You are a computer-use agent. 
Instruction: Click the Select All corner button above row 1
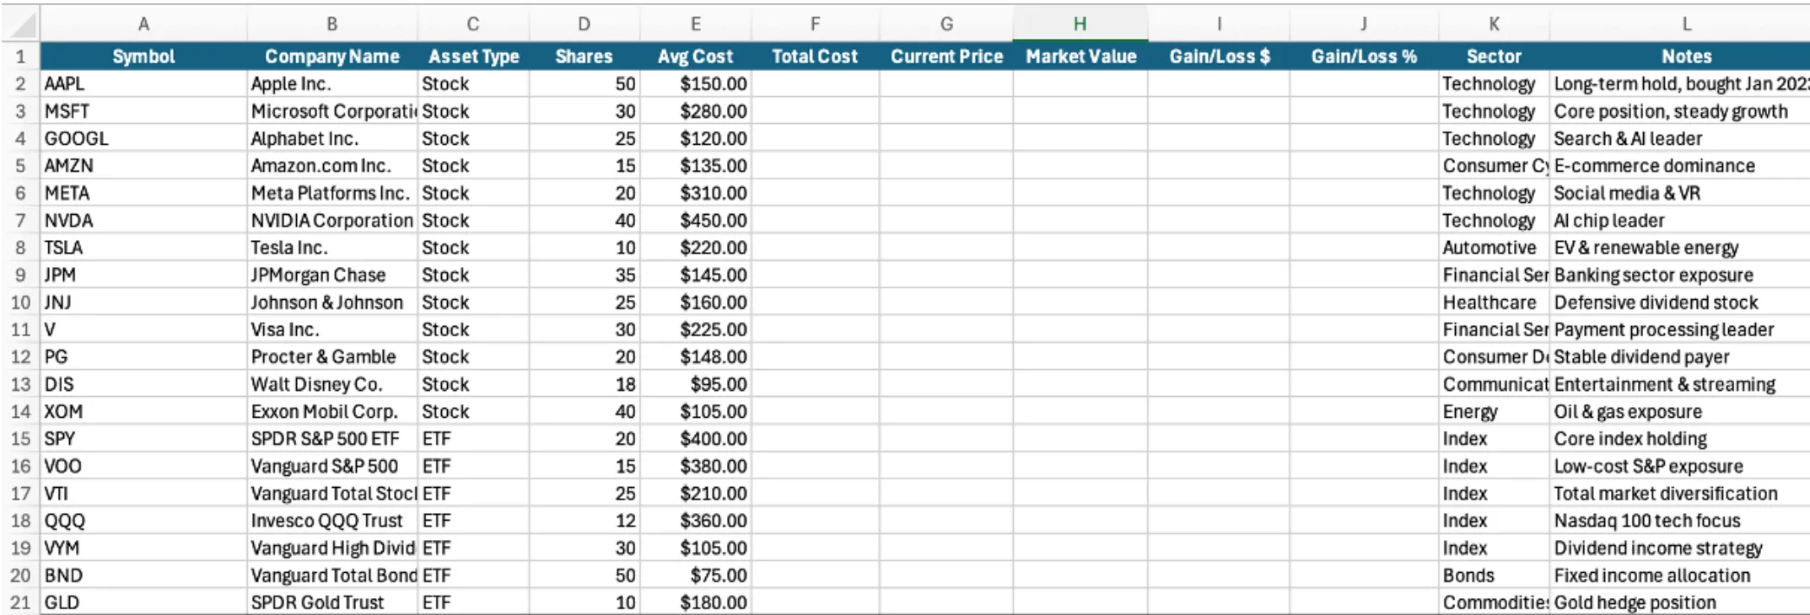(19, 22)
